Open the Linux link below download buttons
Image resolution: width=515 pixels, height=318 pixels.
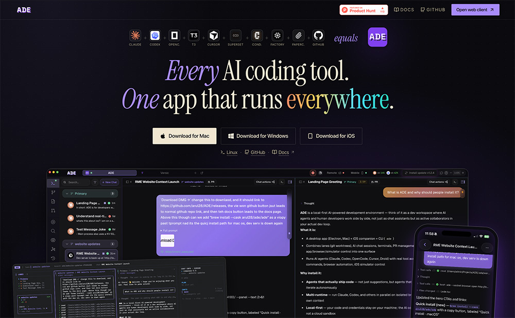click(229, 152)
